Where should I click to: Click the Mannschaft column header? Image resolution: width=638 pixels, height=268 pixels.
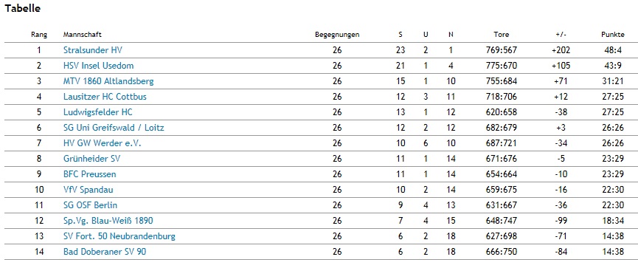(x=82, y=35)
